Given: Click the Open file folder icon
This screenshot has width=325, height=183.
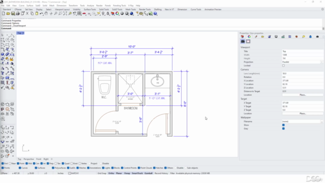Looking at the screenshot, I should (8, 14).
